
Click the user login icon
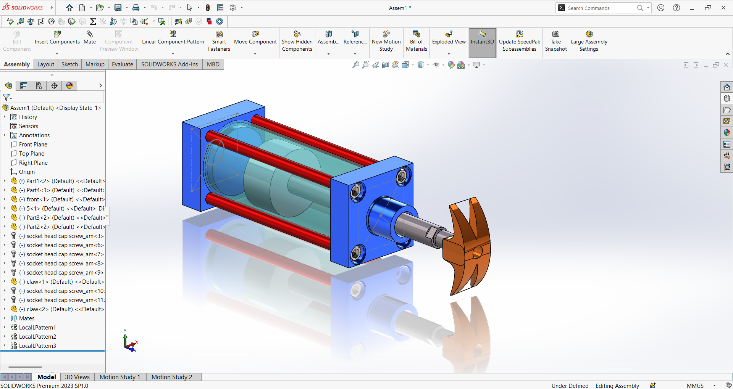click(x=661, y=8)
